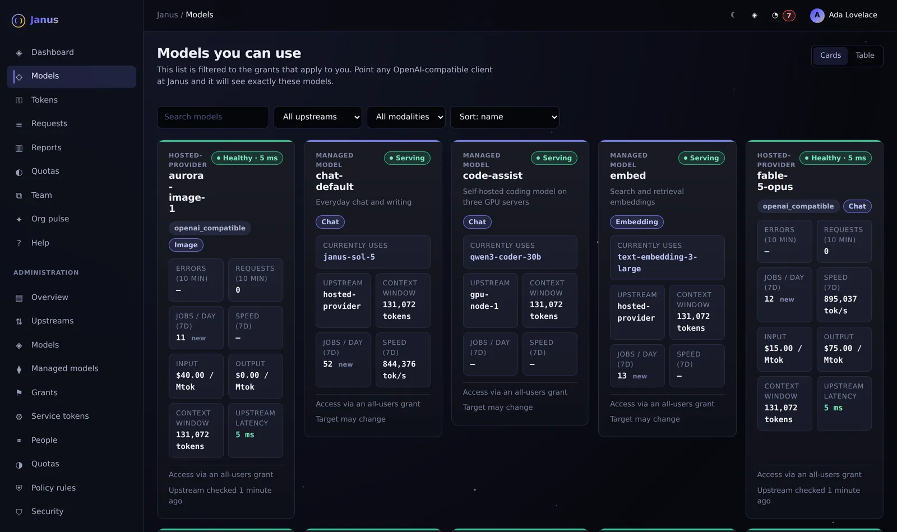Open Upstreams admin page

[71, 321]
